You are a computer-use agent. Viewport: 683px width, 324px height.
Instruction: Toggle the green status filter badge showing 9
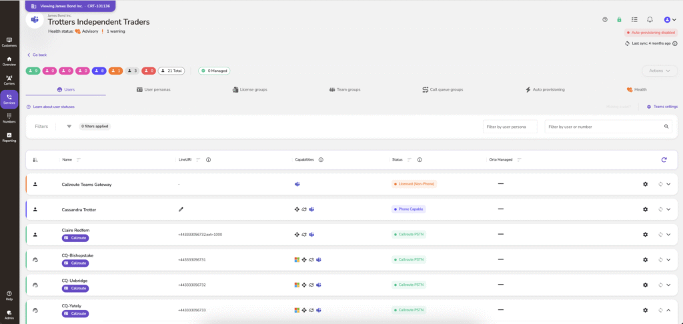[x=33, y=71]
